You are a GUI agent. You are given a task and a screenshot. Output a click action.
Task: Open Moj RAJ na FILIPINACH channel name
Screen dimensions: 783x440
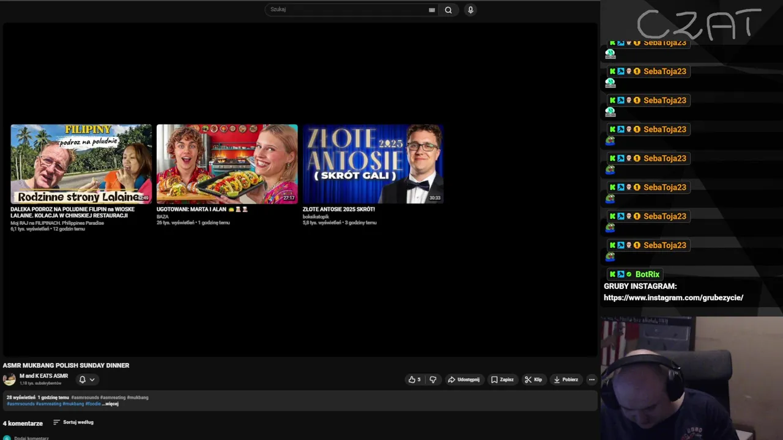click(58, 223)
